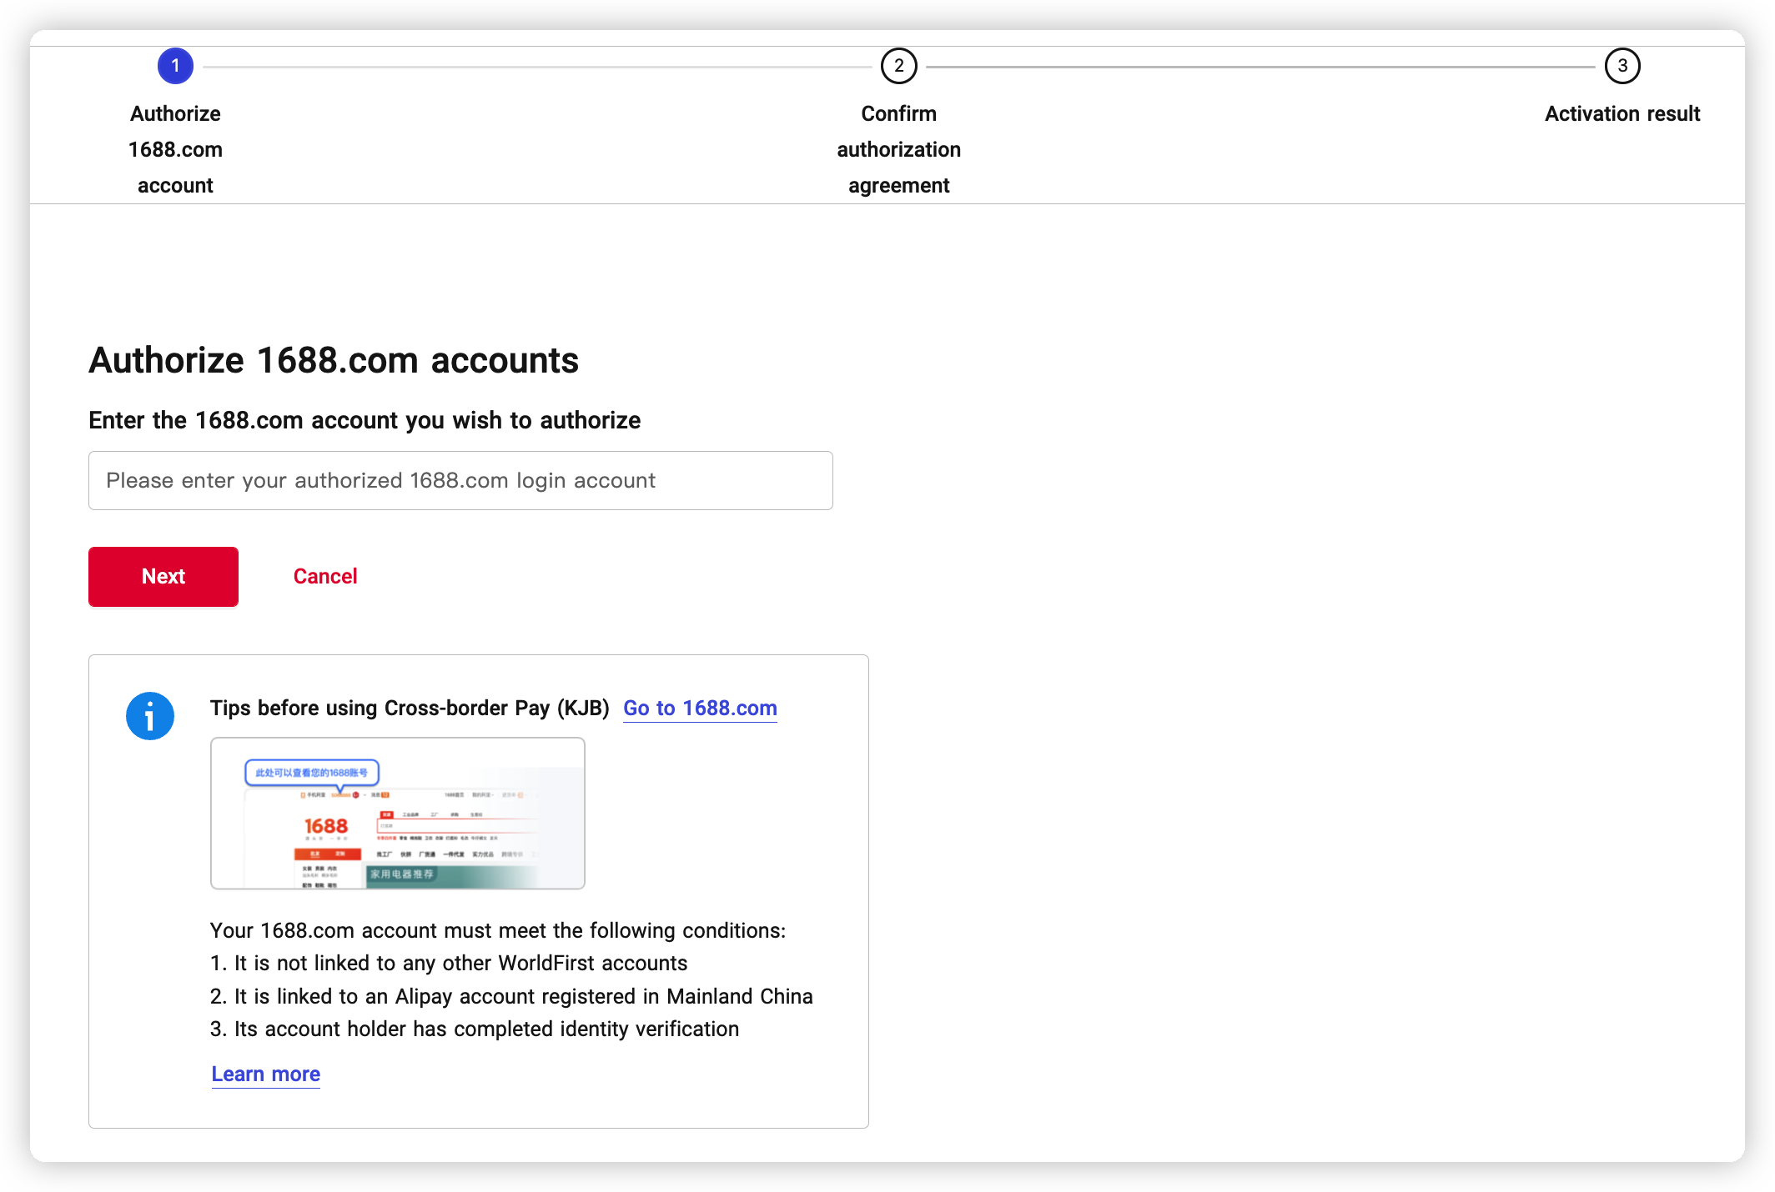1775x1192 pixels.
Task: Click the step 1 circle indicator
Action: [x=175, y=66]
